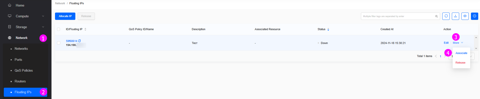The image size is (480, 99).
Task: Click the Associated Resource column header
Action: tap(267, 29)
